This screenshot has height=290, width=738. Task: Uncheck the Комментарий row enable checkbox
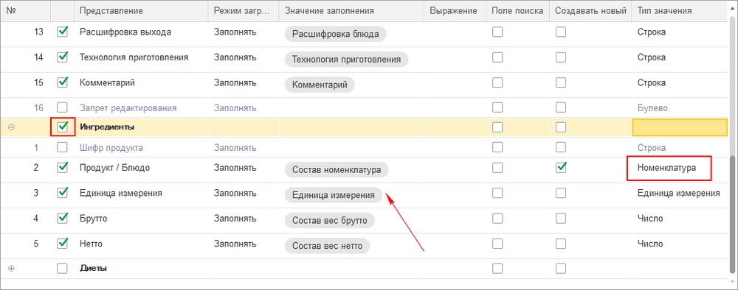tap(62, 82)
